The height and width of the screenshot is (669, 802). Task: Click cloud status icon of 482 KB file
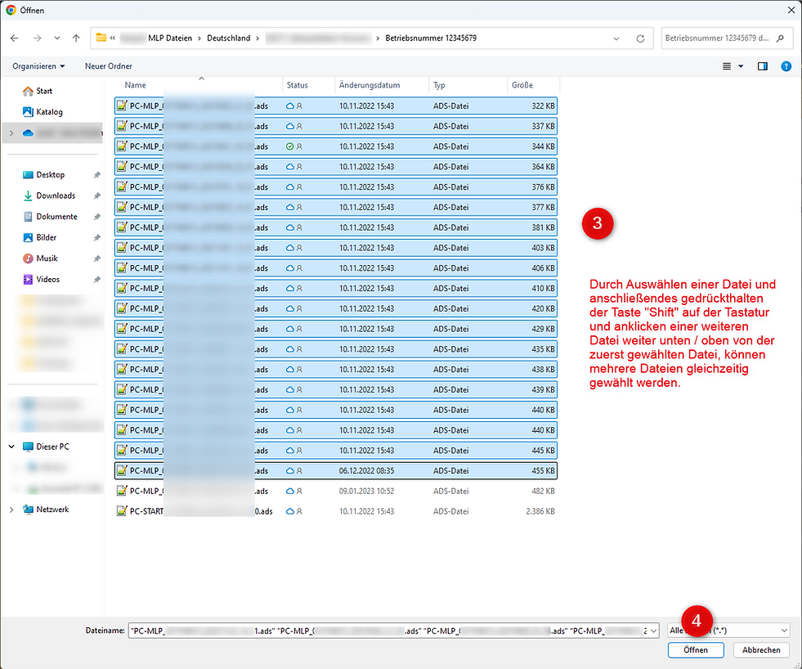pyautogui.click(x=290, y=491)
